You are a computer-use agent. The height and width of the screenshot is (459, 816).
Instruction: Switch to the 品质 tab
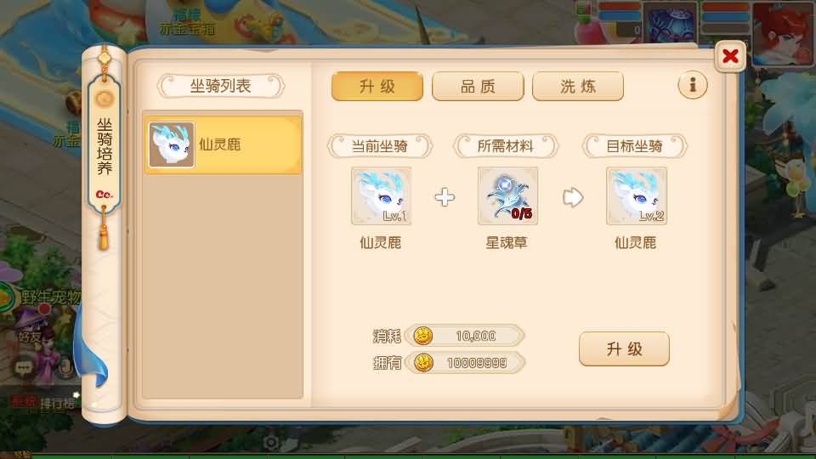[478, 86]
